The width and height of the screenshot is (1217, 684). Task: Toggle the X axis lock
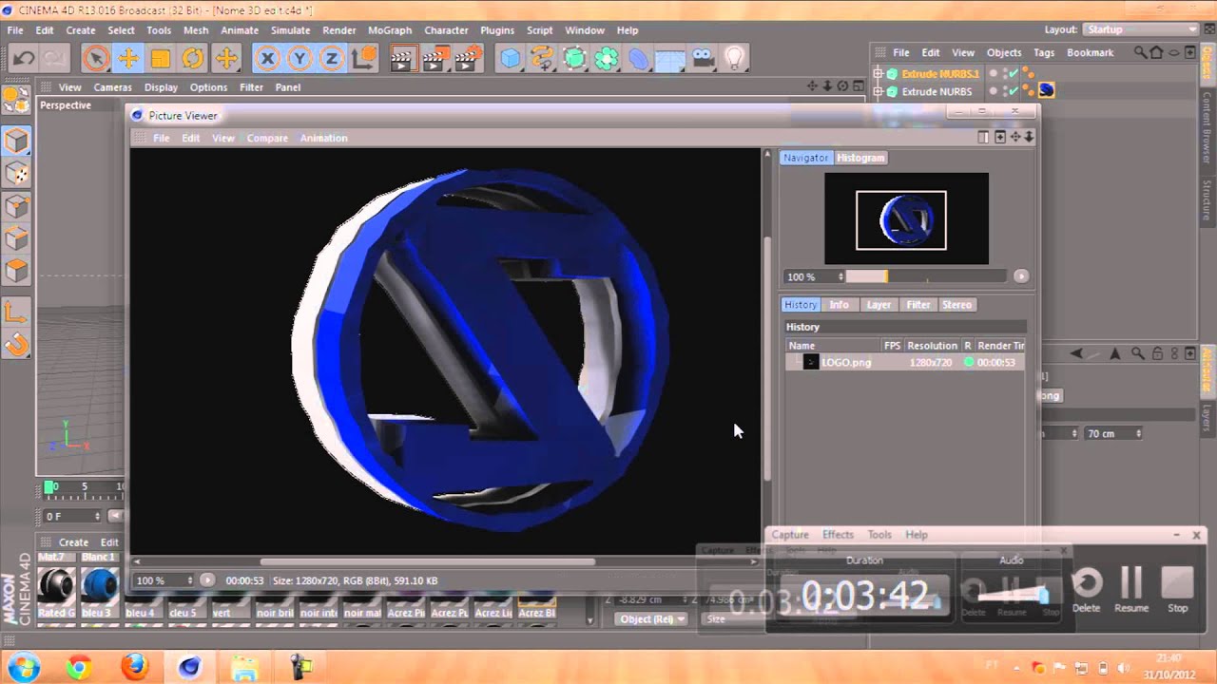click(x=267, y=59)
